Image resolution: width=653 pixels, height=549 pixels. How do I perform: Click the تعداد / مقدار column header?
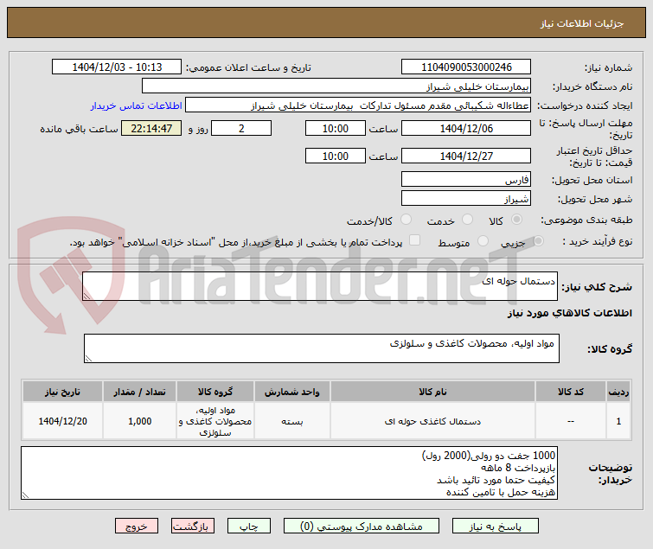tap(139, 392)
